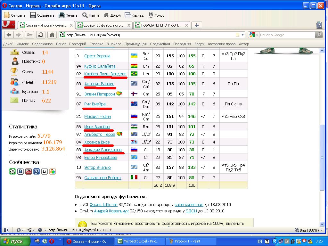328x246 pixels.
Task: Open the password wand key icon
Action: click(30, 35)
